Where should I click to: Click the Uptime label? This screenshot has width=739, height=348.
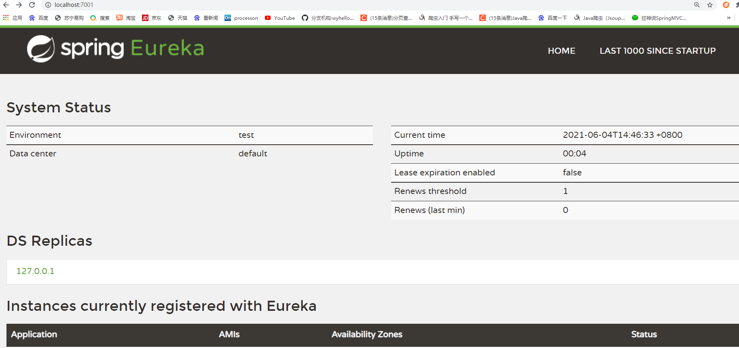409,154
